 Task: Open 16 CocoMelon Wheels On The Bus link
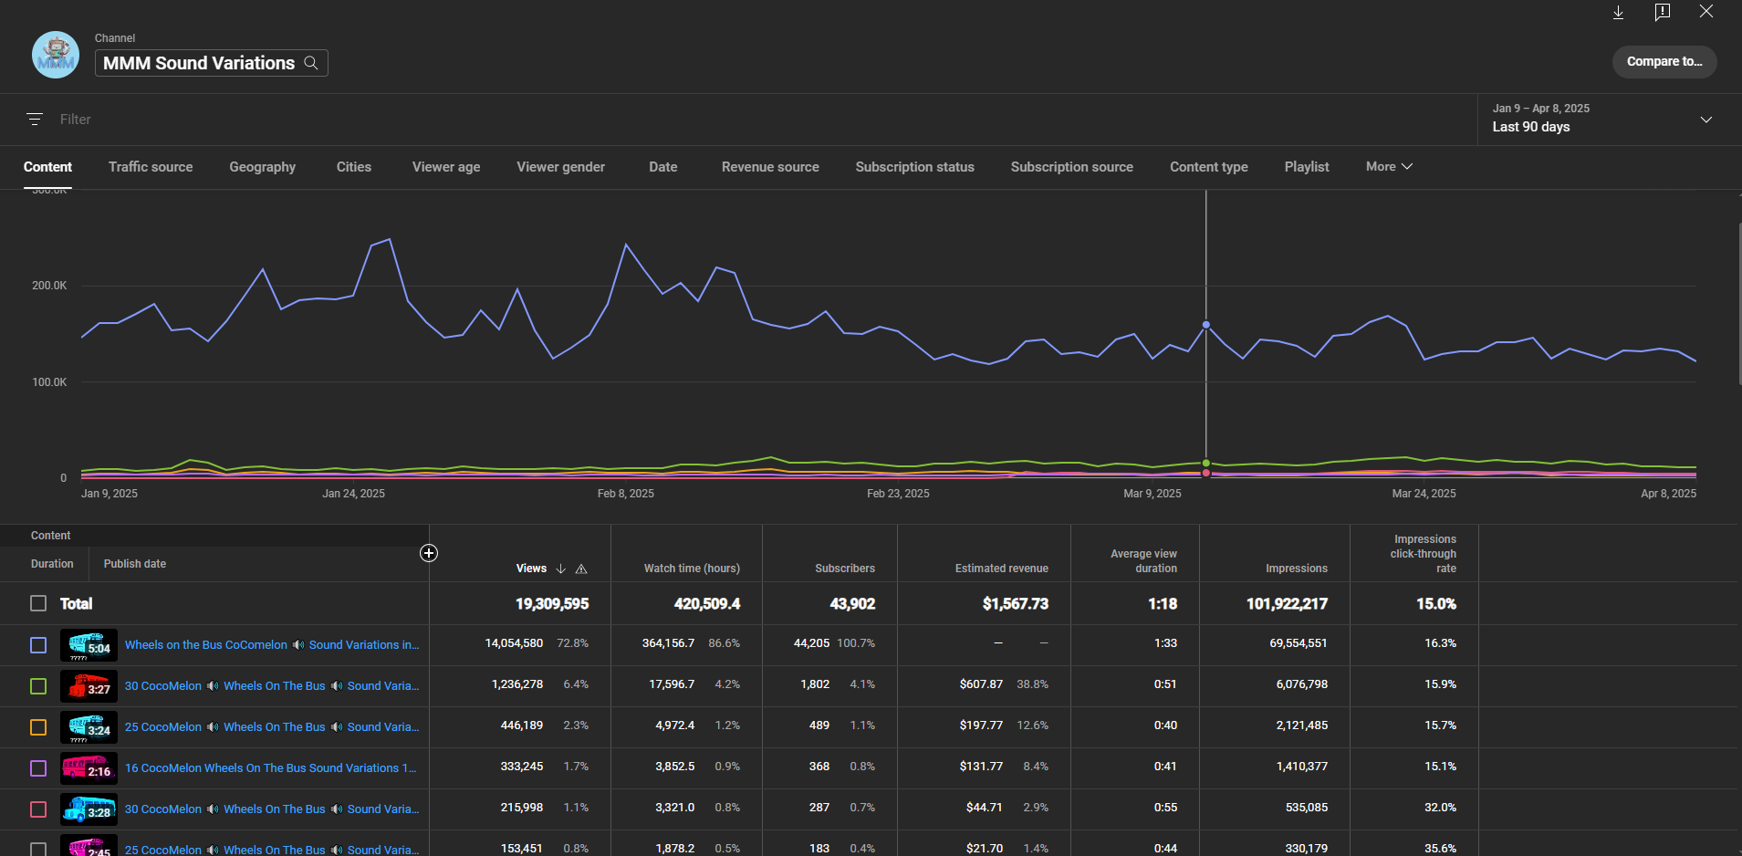tap(271, 767)
